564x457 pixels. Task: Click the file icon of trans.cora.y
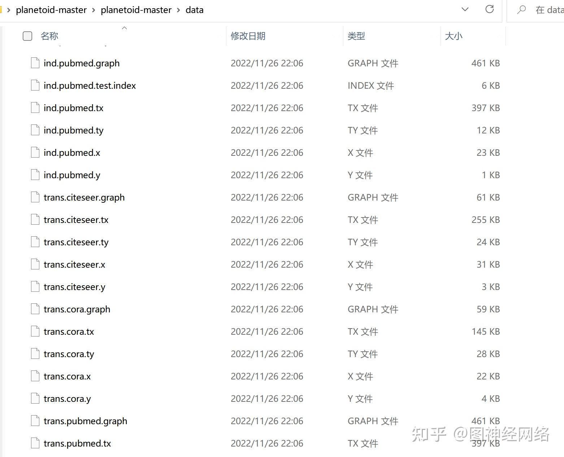pyautogui.click(x=35, y=399)
